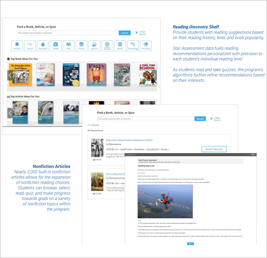Click the Nonfiction Articles heading

(x=52, y=166)
